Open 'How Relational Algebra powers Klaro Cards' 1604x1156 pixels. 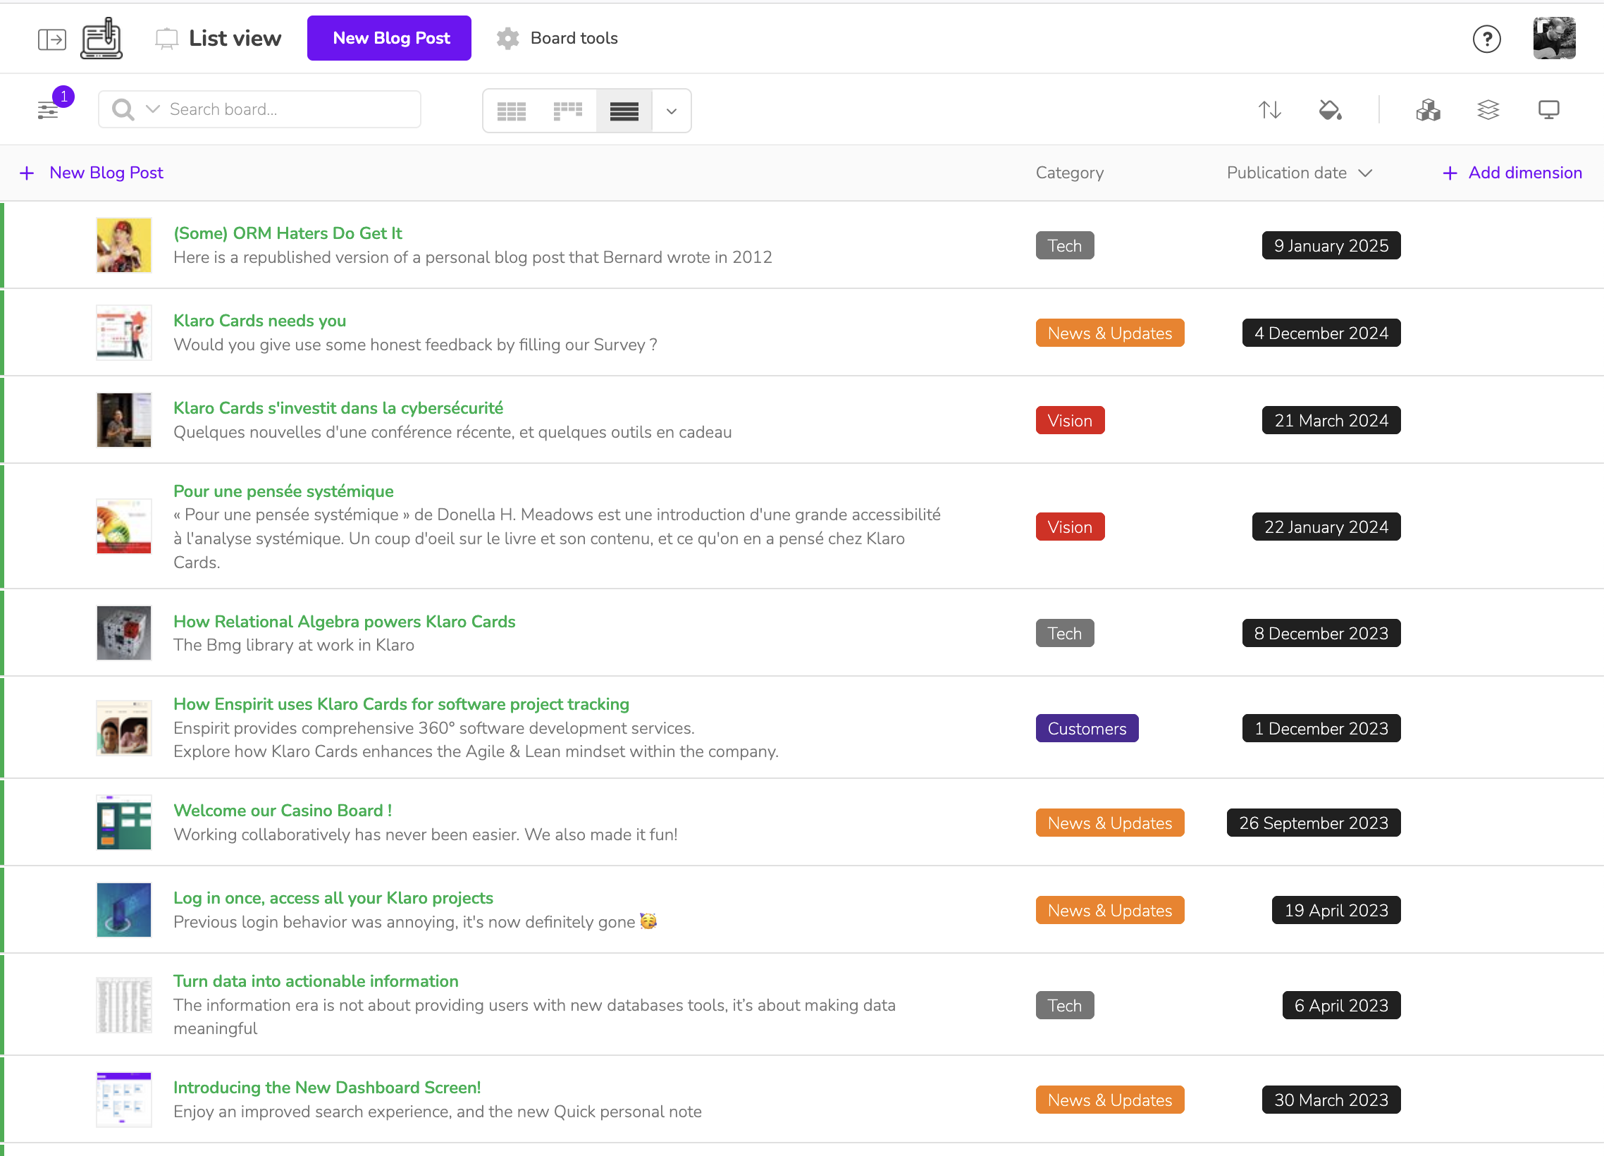click(x=344, y=621)
